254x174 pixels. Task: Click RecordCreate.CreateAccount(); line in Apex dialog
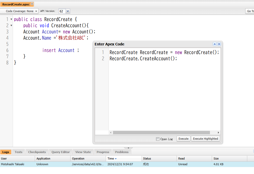coord(143,58)
